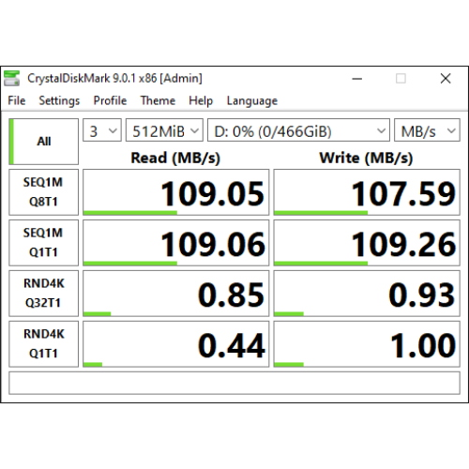This screenshot has height=469, width=469.
Task: Click the Write (MB/s) column header
Action: pyautogui.click(x=366, y=158)
